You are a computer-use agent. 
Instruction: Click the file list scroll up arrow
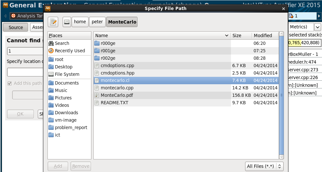pyautogui.click(x=281, y=34)
